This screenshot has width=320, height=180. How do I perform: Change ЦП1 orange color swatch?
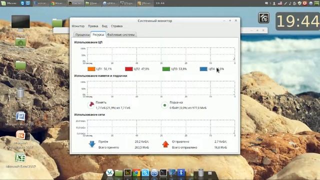91,69
